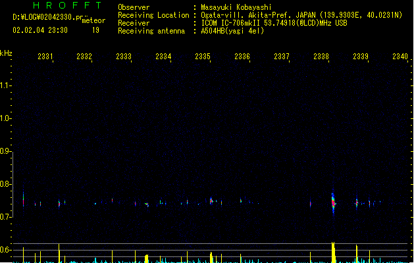Click observer name Masayuki Kobayashi
The height and width of the screenshot is (263, 414).
tap(236, 7)
